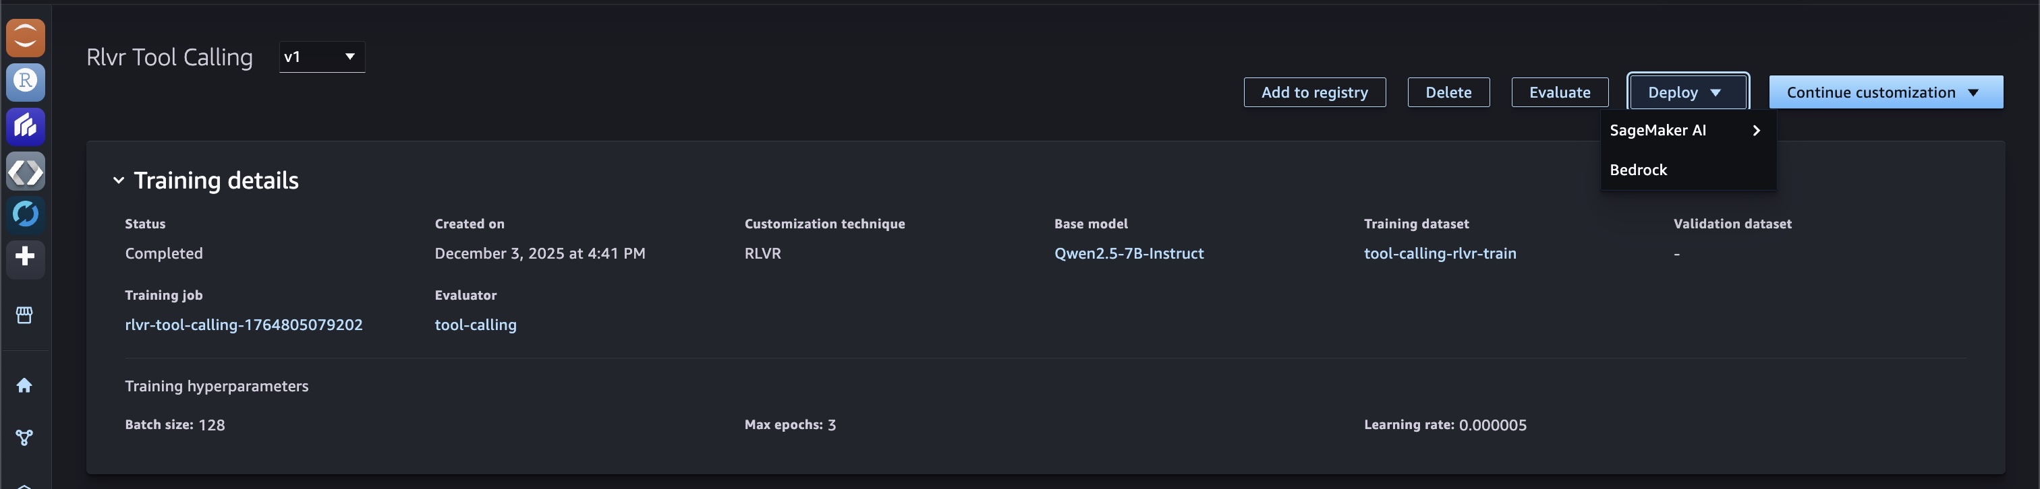Choose Bedrock from Deploy menu
Viewport: 2040px width, 489px height.
point(1688,170)
